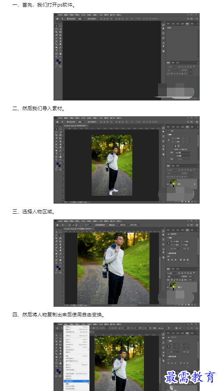Switch to Layers tab in step two screenshot
The width and height of the screenshot is (219, 391).
coord(169,166)
